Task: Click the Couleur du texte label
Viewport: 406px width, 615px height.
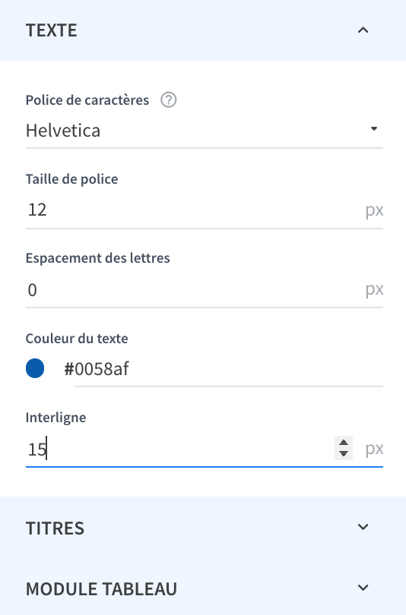Action: (x=77, y=338)
